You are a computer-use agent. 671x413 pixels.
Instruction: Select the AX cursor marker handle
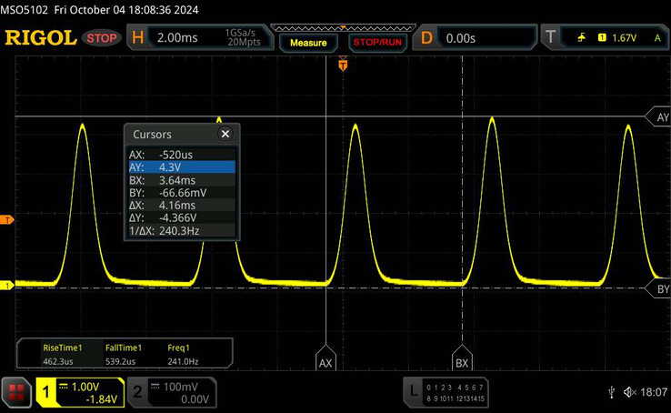click(x=325, y=361)
